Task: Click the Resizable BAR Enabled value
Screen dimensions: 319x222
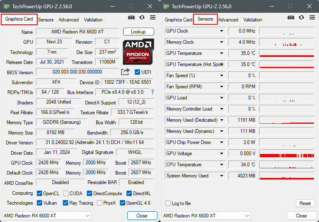Action: tap(136, 182)
